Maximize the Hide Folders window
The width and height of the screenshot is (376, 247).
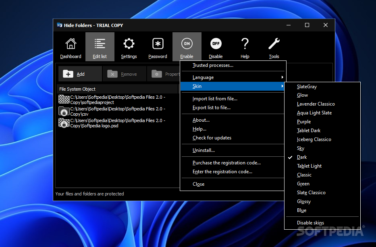coord(307,25)
